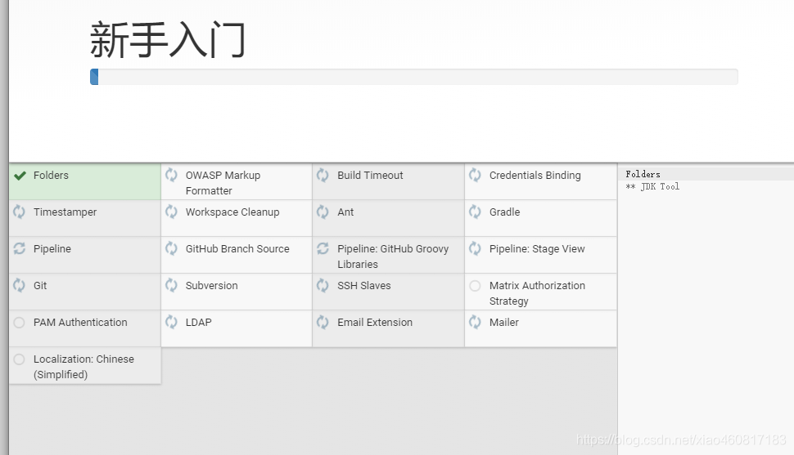794x455 pixels.
Task: Click the spinner icon beside Gradle
Action: pos(475,212)
